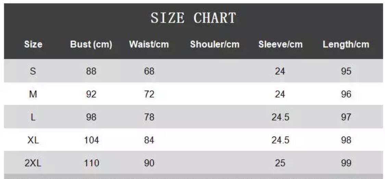Click sleeve value 25 in 2XL row
This screenshot has height=179, width=385.
(280, 163)
